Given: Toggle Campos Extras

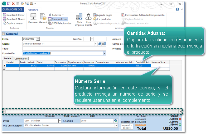Looking at the screenshot, I should 58,19.
